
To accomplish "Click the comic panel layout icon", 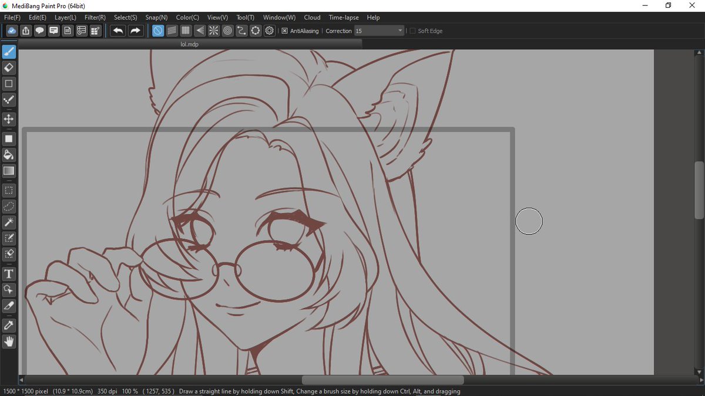I will (82, 31).
